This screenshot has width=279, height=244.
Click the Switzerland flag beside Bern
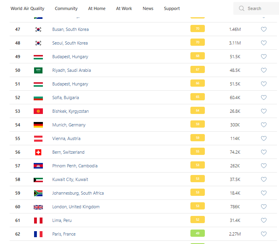(38, 152)
